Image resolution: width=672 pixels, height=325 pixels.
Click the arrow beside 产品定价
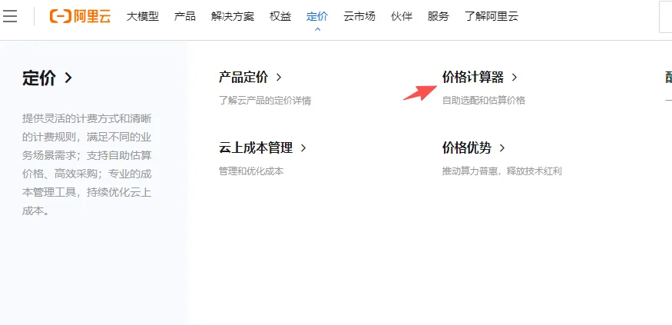(279, 78)
